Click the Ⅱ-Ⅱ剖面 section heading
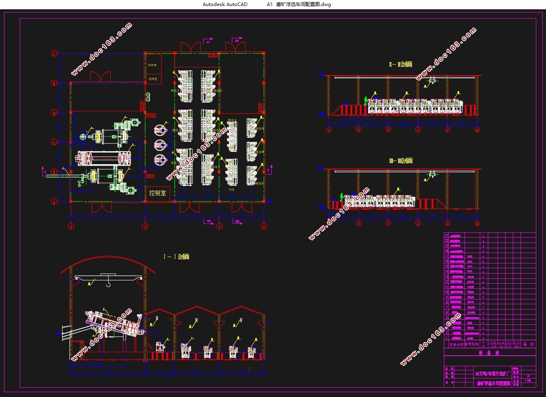This screenshot has height=397, width=546. 401,64
